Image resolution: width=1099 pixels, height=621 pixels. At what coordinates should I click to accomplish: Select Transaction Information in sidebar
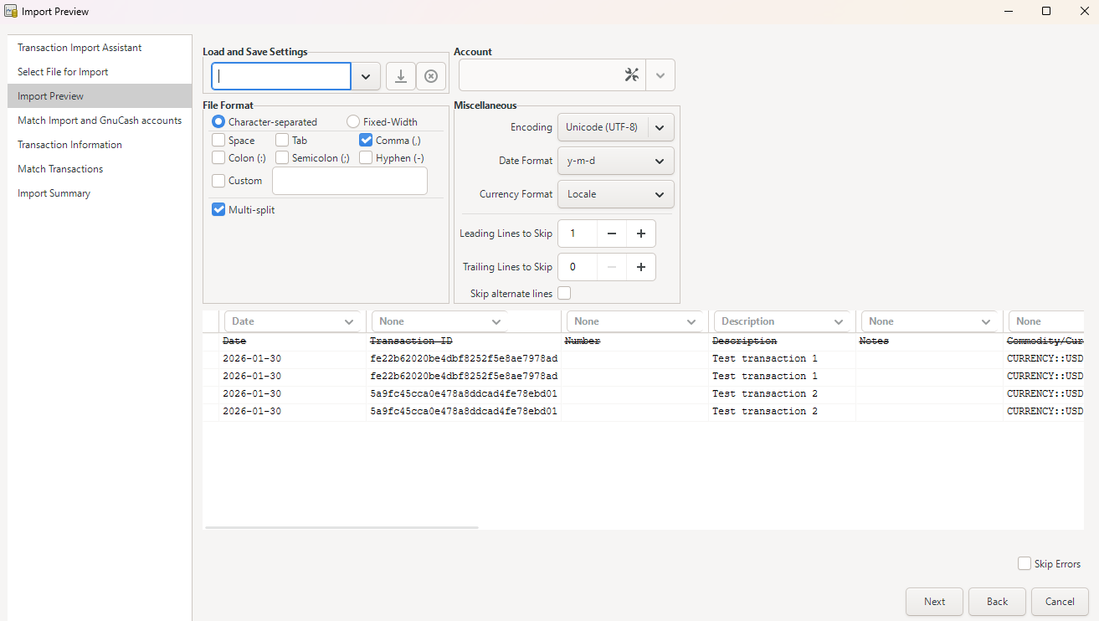pos(69,145)
